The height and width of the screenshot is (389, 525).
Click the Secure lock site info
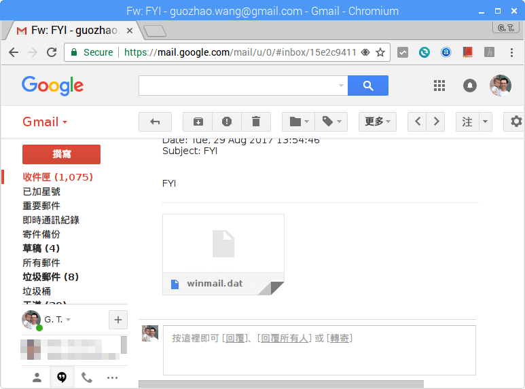click(x=92, y=52)
